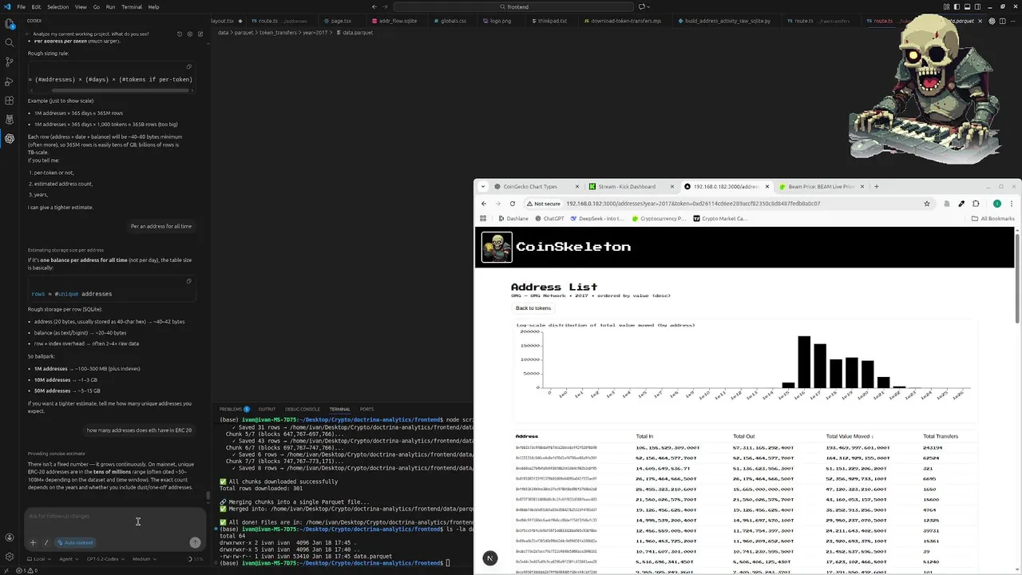Switch to the thinkpad.txt editor tab
This screenshot has width=1022, height=575.
pos(552,21)
